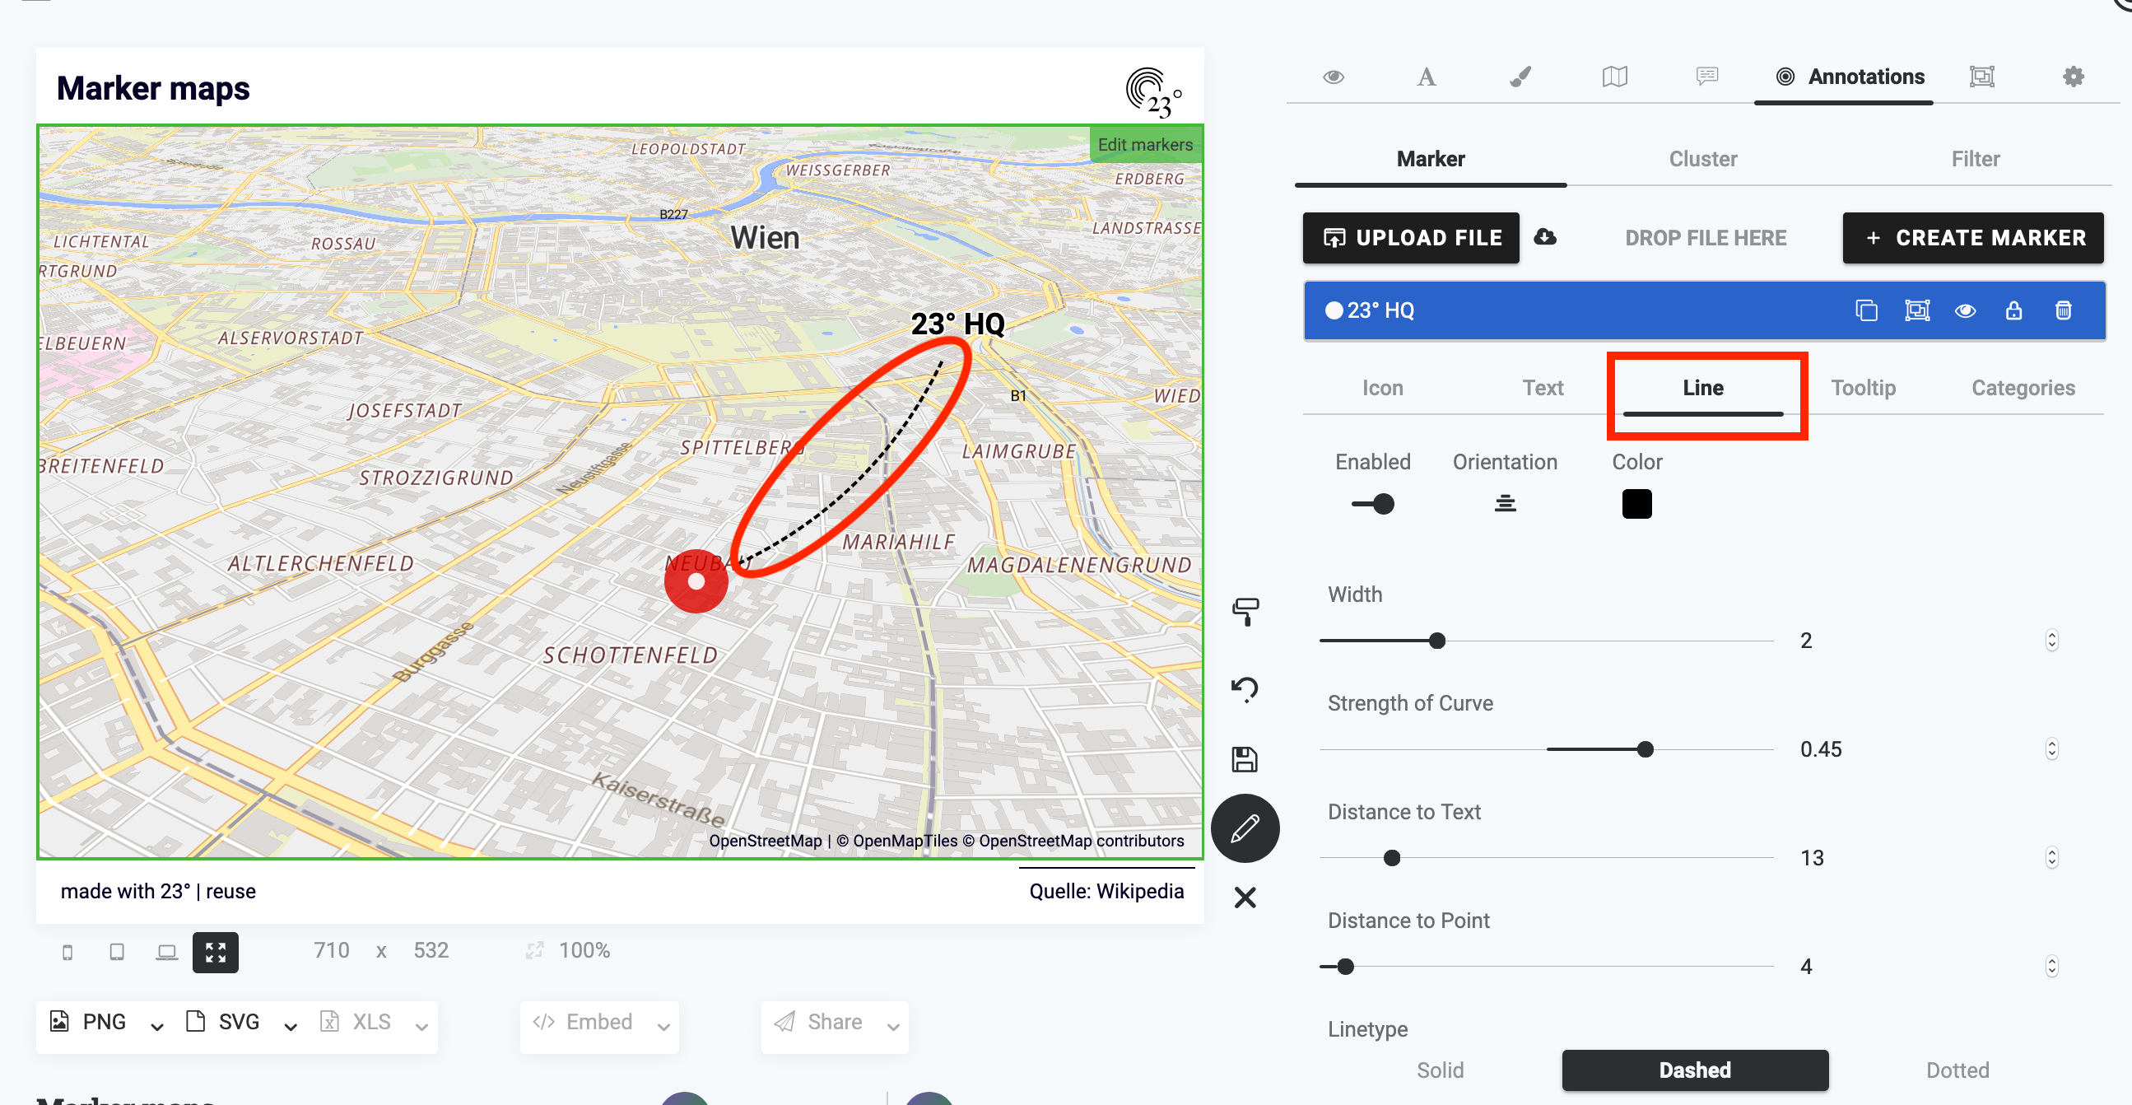
Task: Click the save floppy disk icon
Action: 1245,759
